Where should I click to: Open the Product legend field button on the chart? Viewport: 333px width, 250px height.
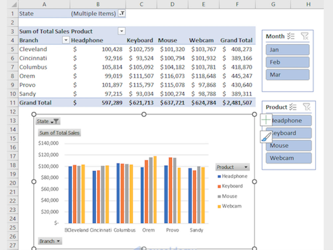pos(232,167)
